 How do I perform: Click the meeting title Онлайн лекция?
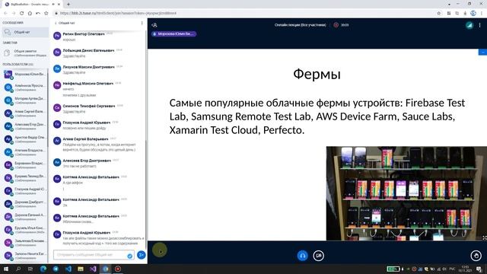[x=300, y=25]
